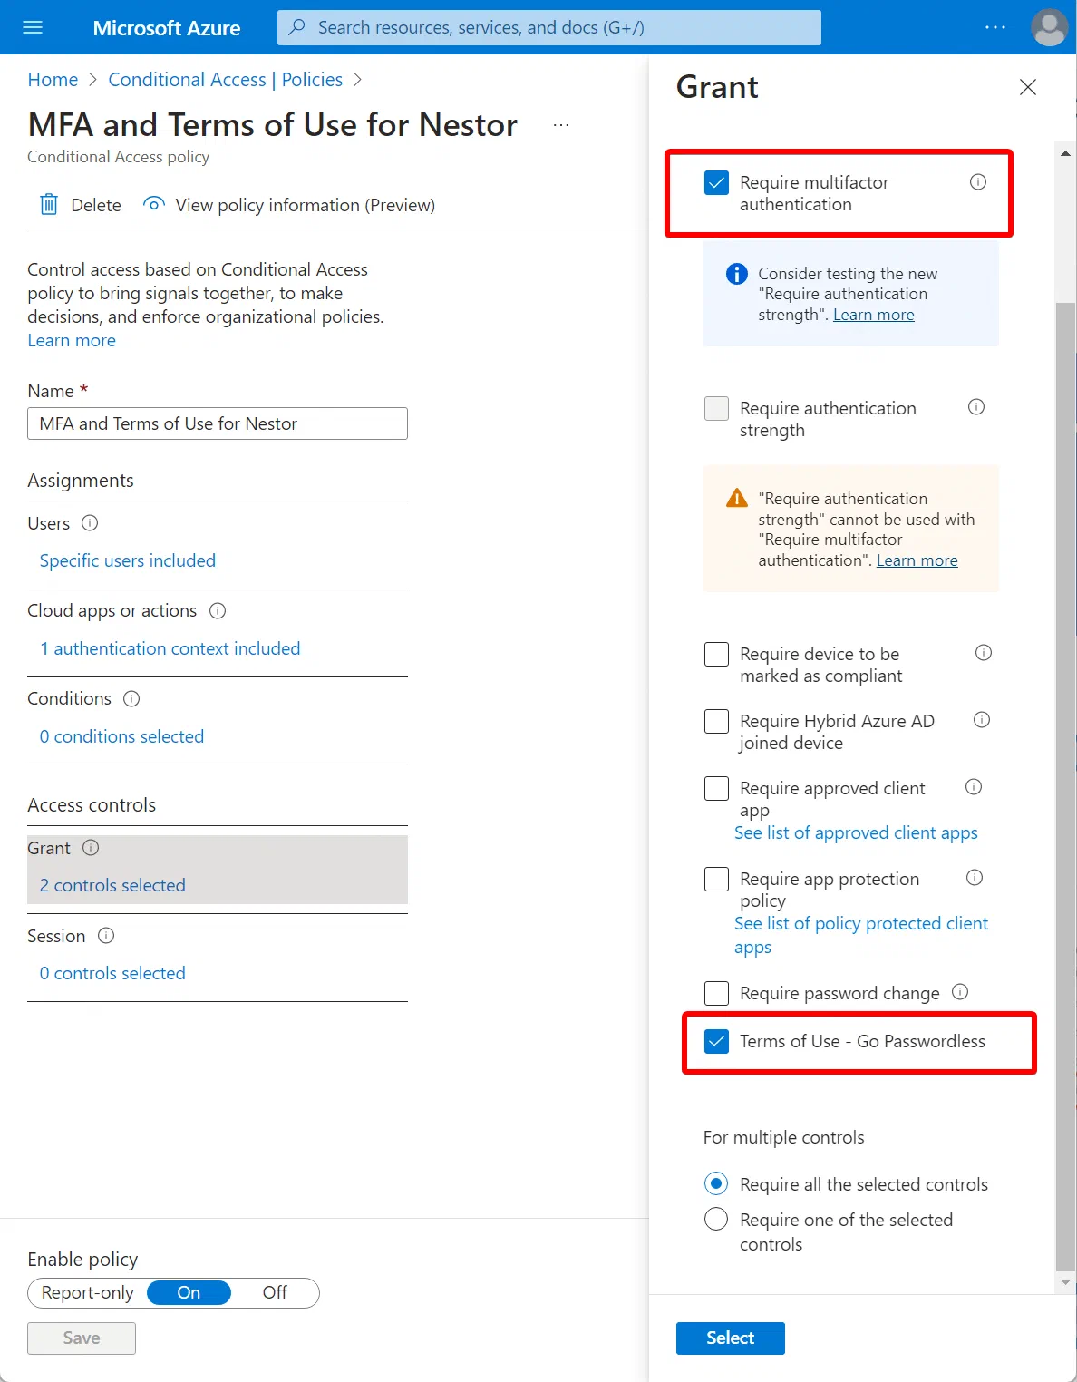Show info for Require app protection policy
1077x1382 pixels.
click(975, 878)
